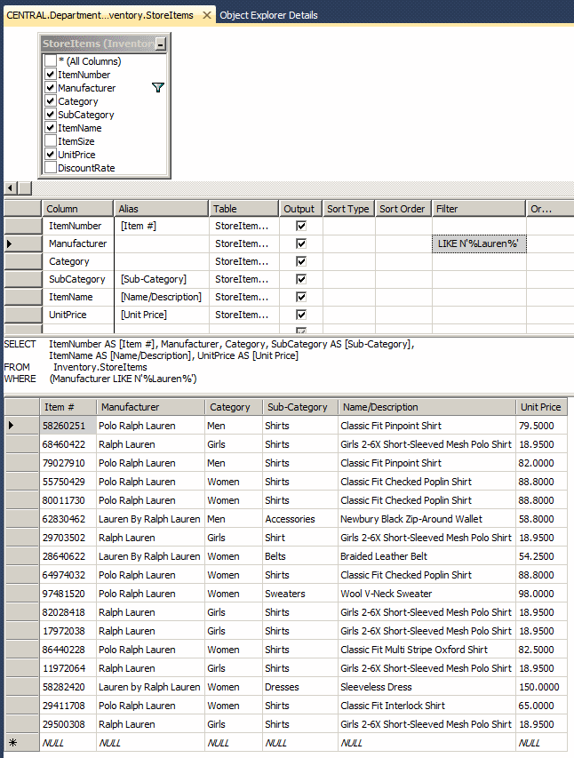Click the Filter column header
Screen dimensions: 574x758
[x=478, y=209]
